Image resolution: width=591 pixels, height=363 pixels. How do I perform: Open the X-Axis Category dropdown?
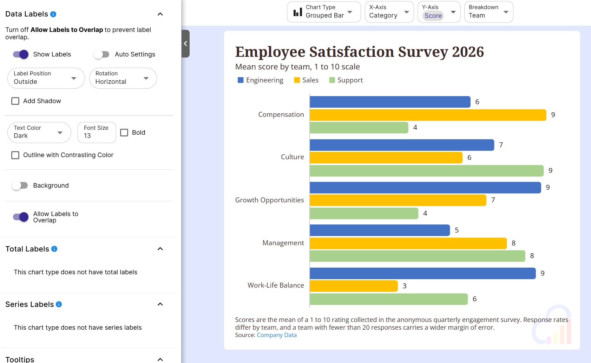(389, 12)
